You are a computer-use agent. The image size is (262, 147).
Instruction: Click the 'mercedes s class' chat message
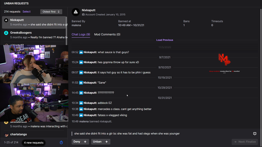[112, 109]
